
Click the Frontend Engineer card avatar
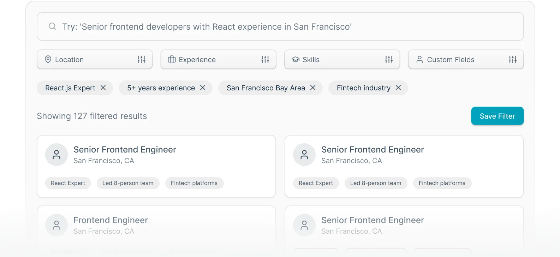pyautogui.click(x=56, y=225)
